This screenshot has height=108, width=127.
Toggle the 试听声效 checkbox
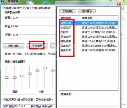(x=4, y=99)
